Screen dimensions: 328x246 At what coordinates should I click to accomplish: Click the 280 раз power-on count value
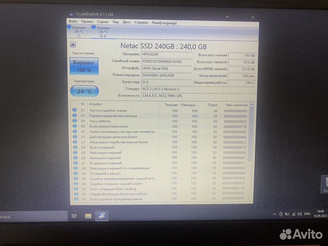coord(241,76)
